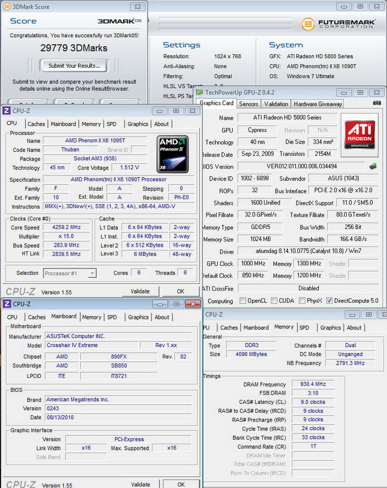Viewport: 387px width, 488px height.
Task: Click the chipset value 890FX
Action: (x=119, y=357)
